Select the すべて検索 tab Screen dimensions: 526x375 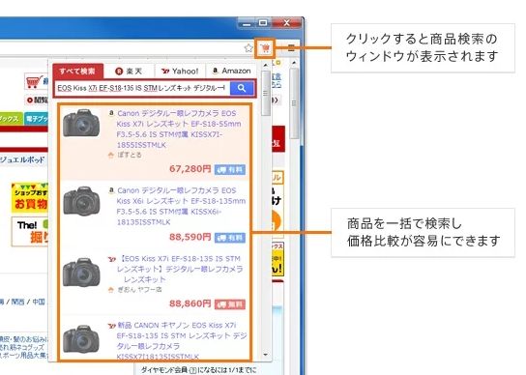[x=77, y=72]
